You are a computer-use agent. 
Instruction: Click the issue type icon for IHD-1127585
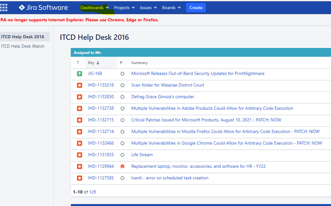pos(80,178)
